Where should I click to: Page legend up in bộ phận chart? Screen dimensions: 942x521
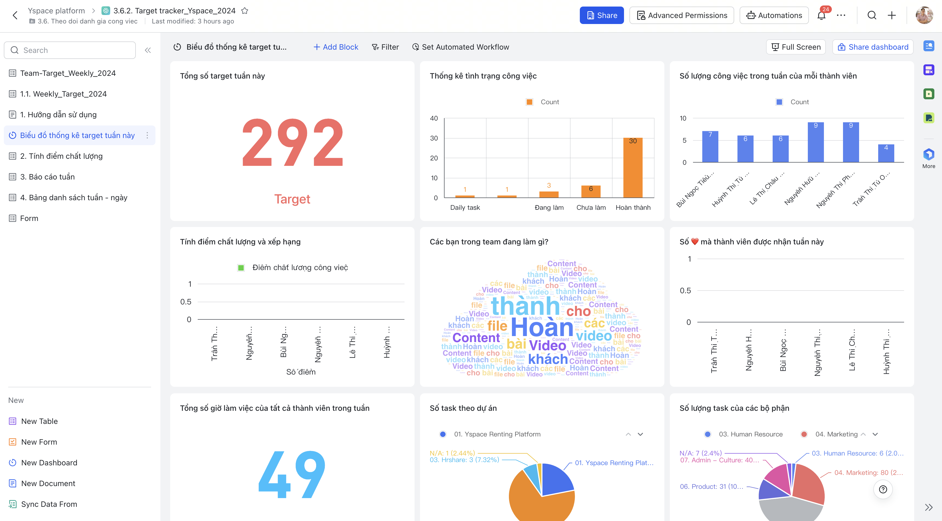(863, 434)
